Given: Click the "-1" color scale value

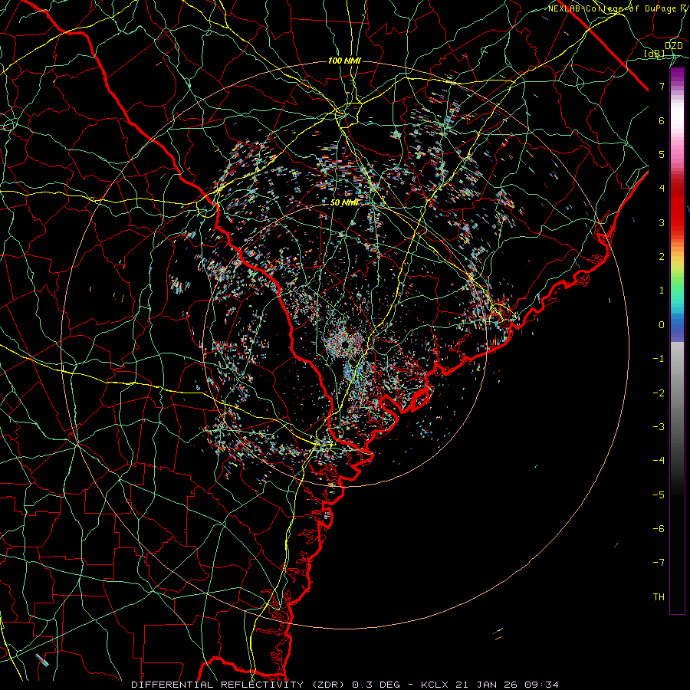Looking at the screenshot, I should pyautogui.click(x=659, y=359).
